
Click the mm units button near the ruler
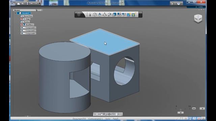click(x=194, y=108)
